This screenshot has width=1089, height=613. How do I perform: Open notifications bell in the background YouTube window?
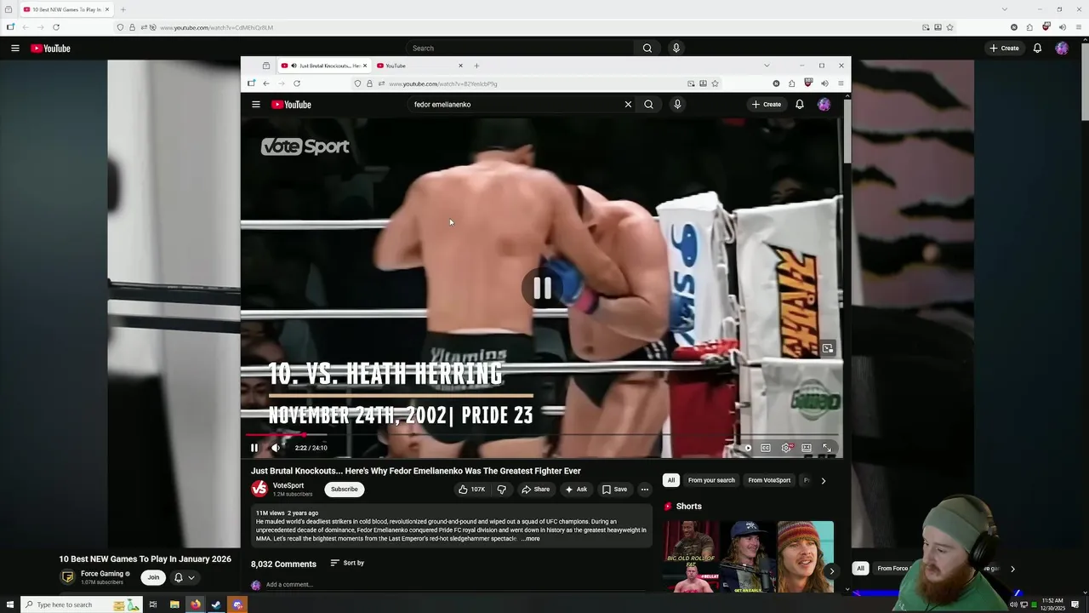point(1037,49)
